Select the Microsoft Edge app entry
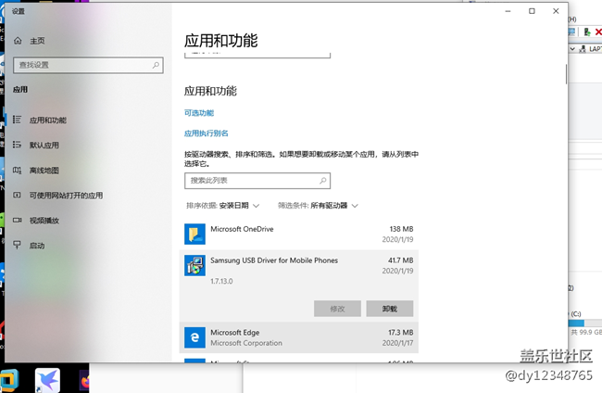The height and width of the screenshot is (393, 602). click(299, 337)
